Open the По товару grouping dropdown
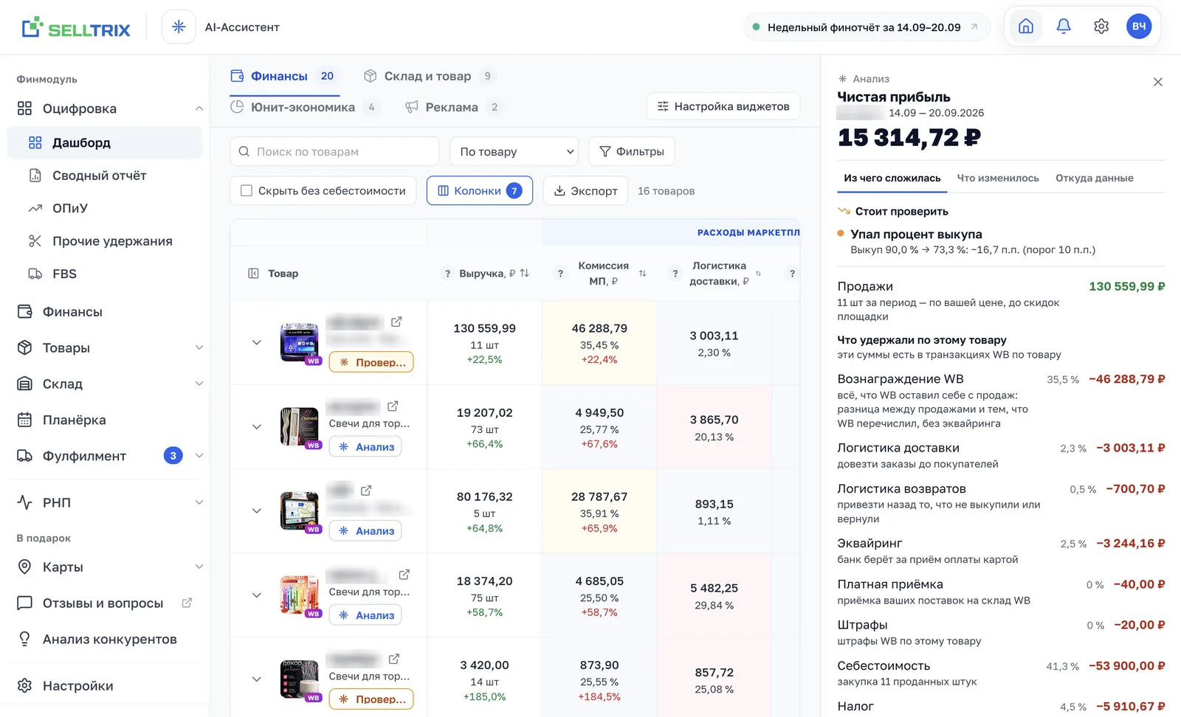The image size is (1181, 717). point(514,151)
